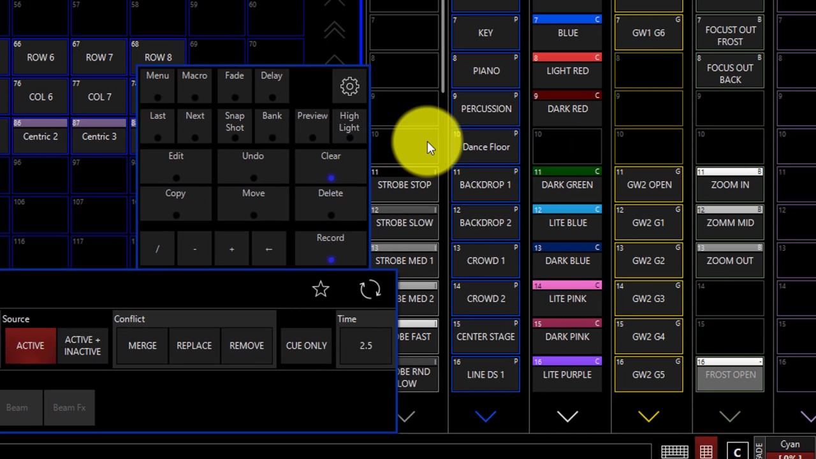This screenshot has height=459, width=816.
Task: Expand white down chevron under LITE PURPLE
Action: point(567,417)
